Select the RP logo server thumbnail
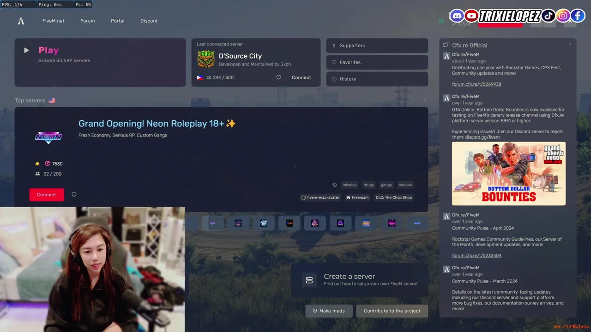Image resolution: width=591 pixels, height=332 pixels. point(264,223)
